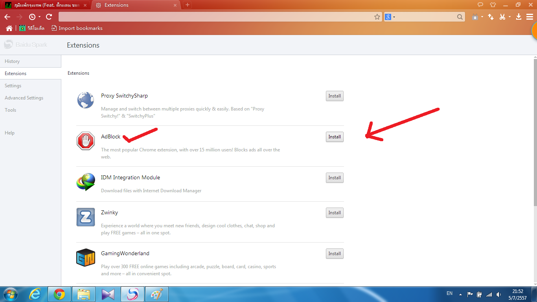Open the t-shirt skin icon
Image resolution: width=537 pixels, height=302 pixels.
click(493, 5)
